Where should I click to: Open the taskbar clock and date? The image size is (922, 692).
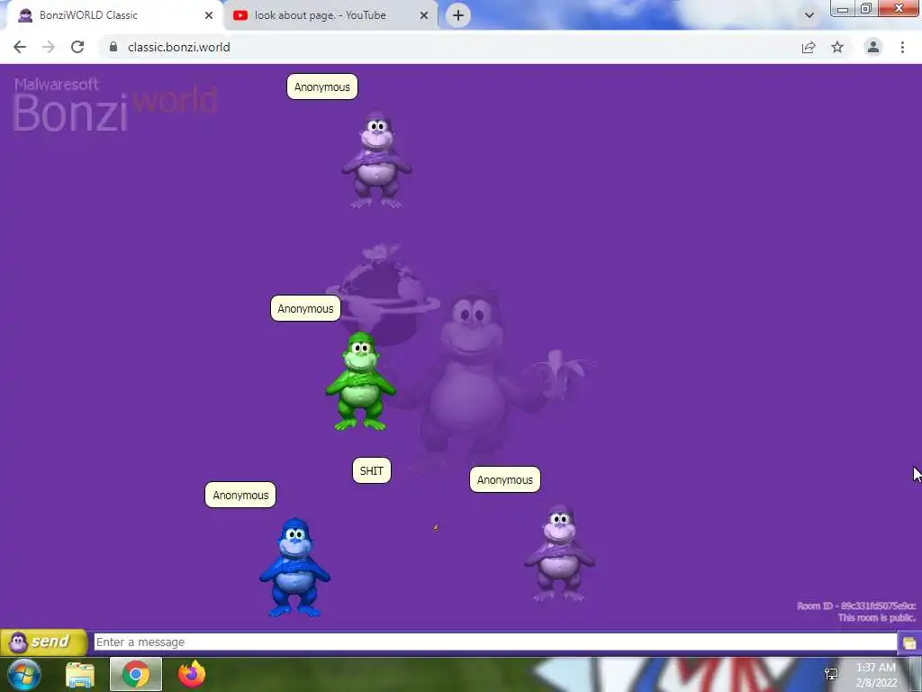tap(876, 675)
